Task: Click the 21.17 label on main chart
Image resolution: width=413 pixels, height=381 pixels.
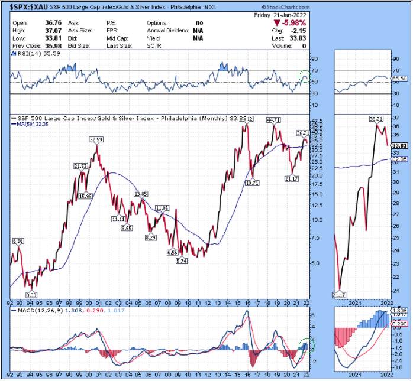Action: pyautogui.click(x=292, y=179)
